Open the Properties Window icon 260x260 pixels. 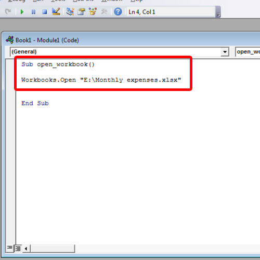point(81,11)
